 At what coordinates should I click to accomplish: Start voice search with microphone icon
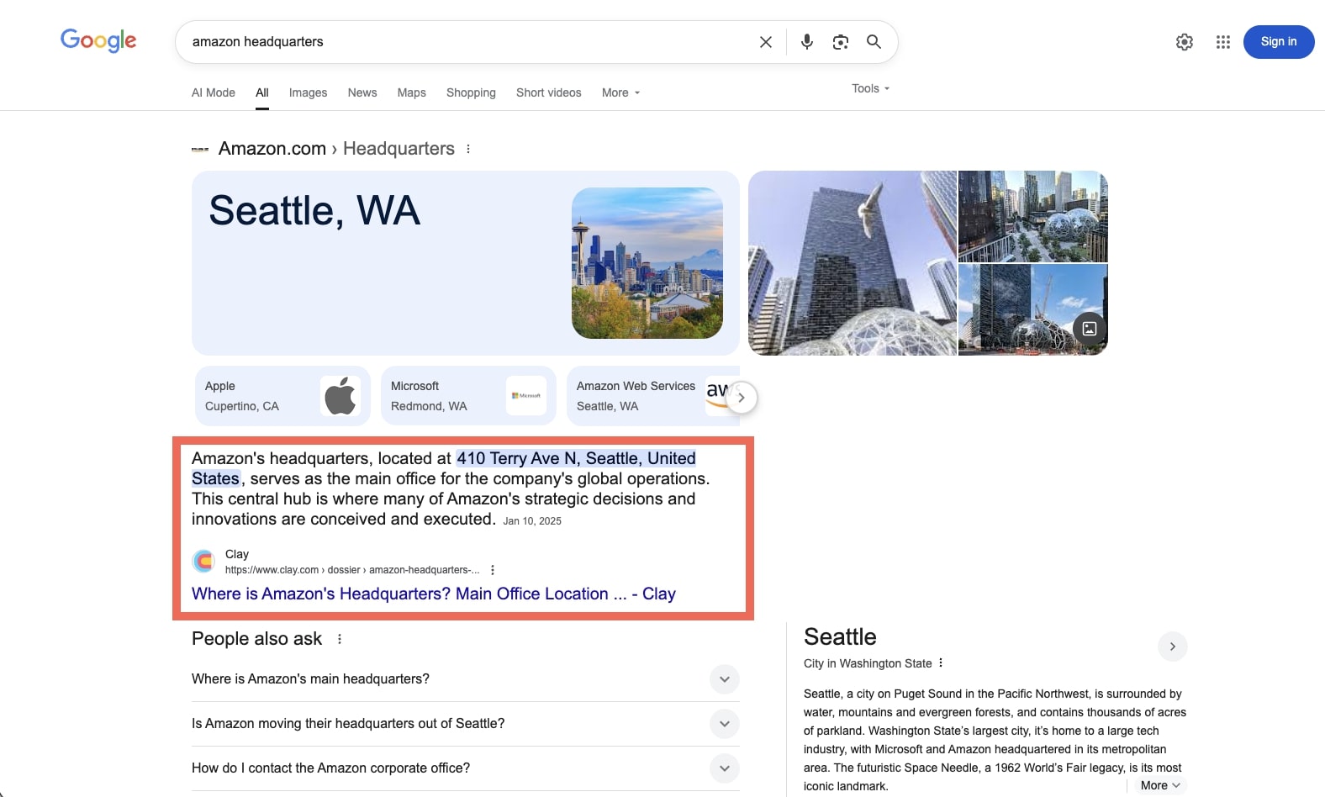807,42
